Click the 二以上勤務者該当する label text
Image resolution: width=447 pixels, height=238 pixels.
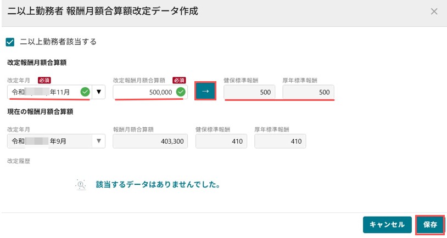(x=58, y=42)
